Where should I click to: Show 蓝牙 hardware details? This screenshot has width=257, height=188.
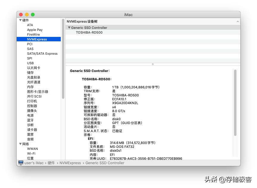[30, 120]
